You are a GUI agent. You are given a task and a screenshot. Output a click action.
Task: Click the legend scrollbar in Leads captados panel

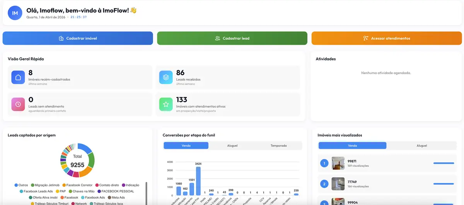pos(146,193)
